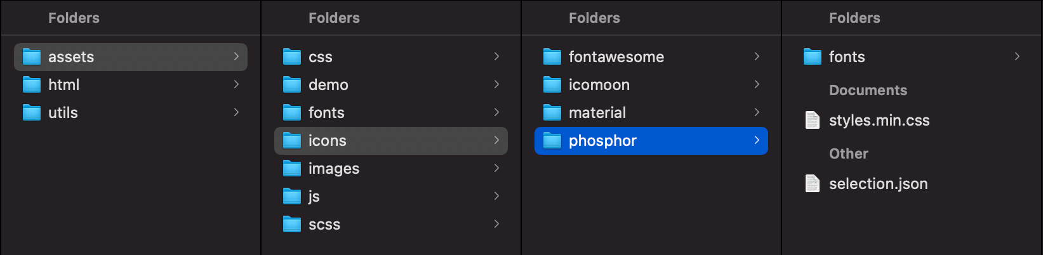This screenshot has height=255, width=1043.
Task: Click the assets folder icon
Action: [32, 57]
